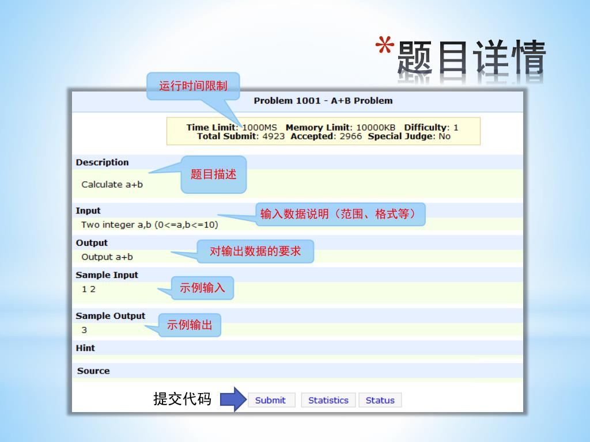
Task: Click the Input section heading
Action: point(88,211)
